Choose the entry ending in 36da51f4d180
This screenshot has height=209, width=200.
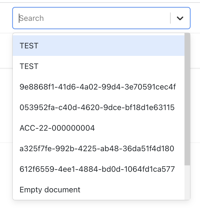(x=97, y=149)
